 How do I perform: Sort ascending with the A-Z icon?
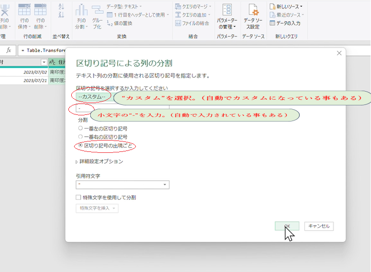pos(61,6)
